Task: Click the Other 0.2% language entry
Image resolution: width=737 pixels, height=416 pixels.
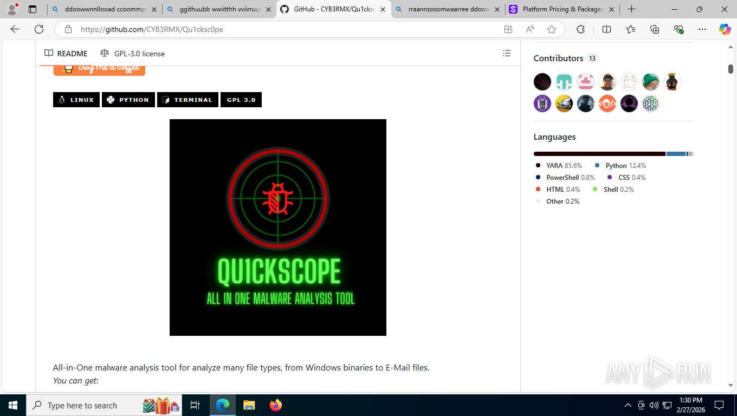Action: 557,201
